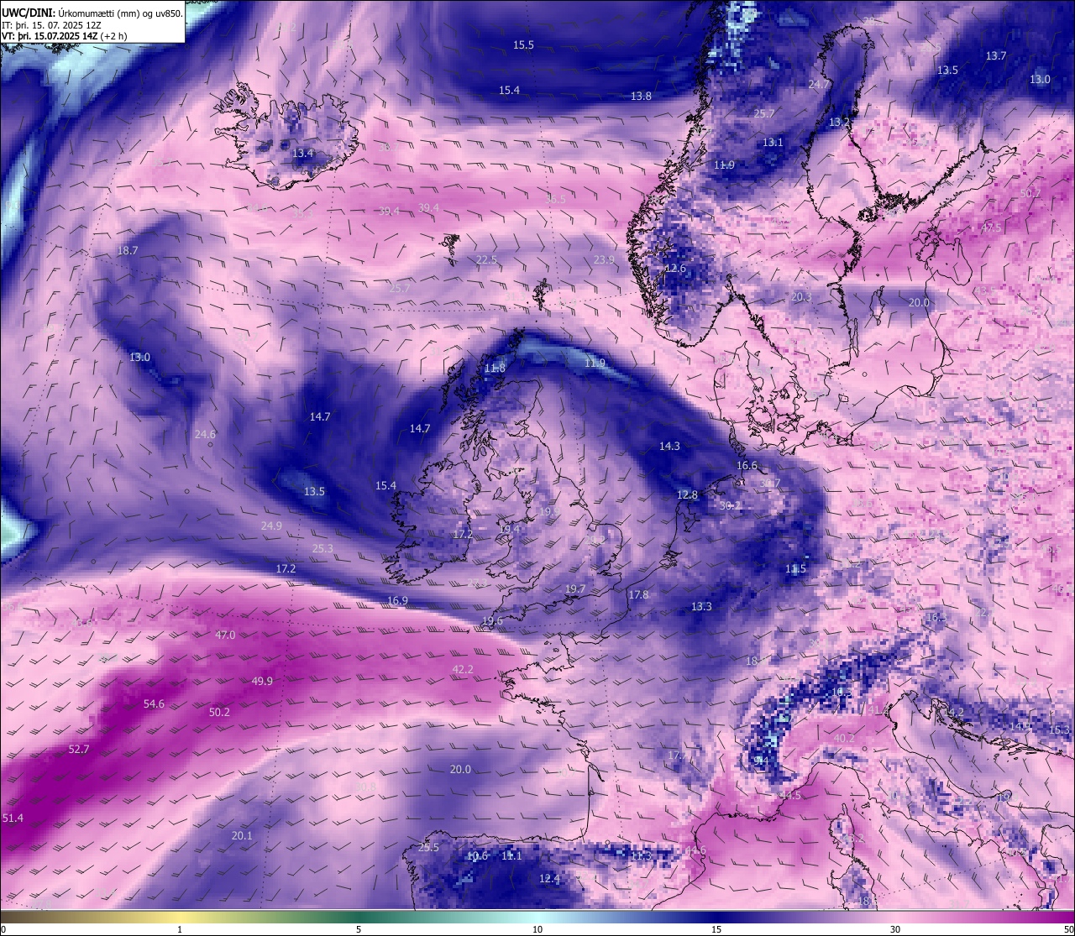
Task: Click the 52.7 value label
Action: (78, 750)
